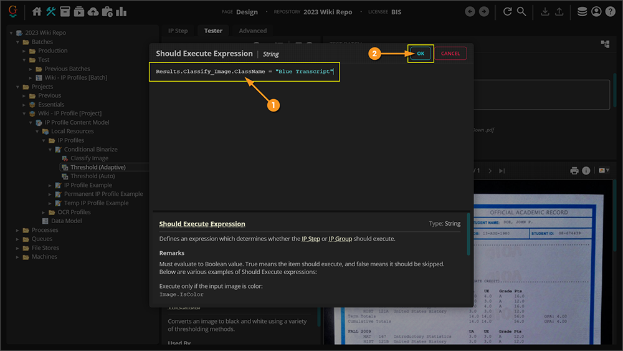Expand the Essentials node
The height and width of the screenshot is (351, 623).
click(x=24, y=105)
